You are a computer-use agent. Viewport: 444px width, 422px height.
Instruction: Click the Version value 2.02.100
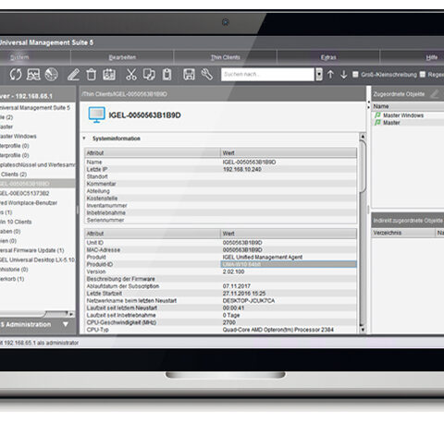[x=233, y=271]
